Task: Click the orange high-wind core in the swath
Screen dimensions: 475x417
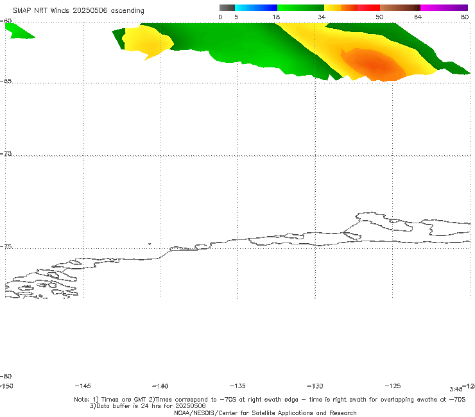Action: [374, 64]
